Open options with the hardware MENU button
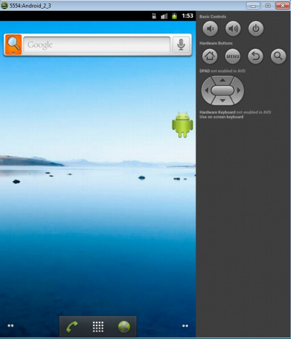The image size is (291, 339). (232, 56)
